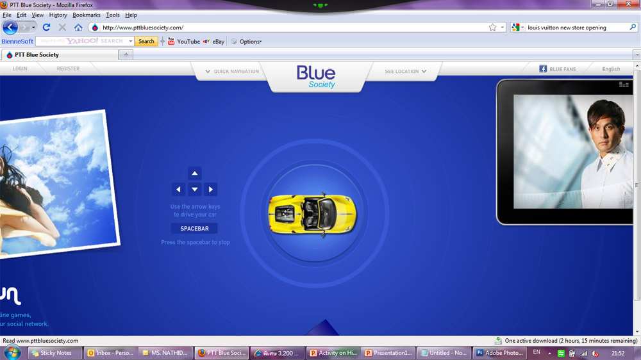Image resolution: width=641 pixels, height=360 pixels.
Task: Click the Blue Fans link
Action: coord(563,69)
